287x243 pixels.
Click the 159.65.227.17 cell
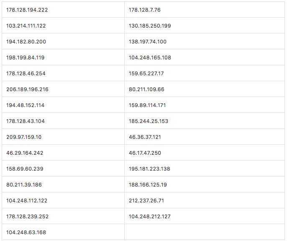[205, 73]
